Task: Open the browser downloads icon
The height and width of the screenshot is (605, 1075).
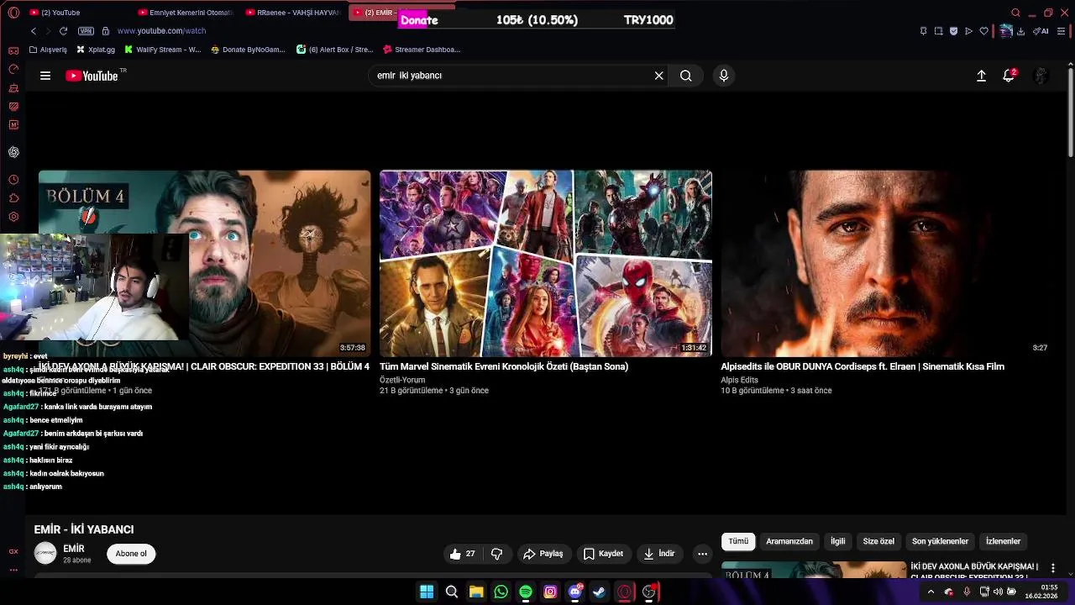Action: click(x=1020, y=31)
